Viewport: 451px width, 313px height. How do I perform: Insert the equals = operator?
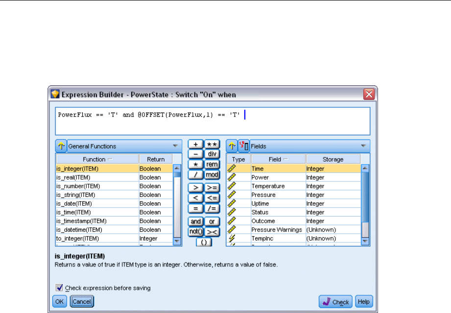[x=195, y=208]
